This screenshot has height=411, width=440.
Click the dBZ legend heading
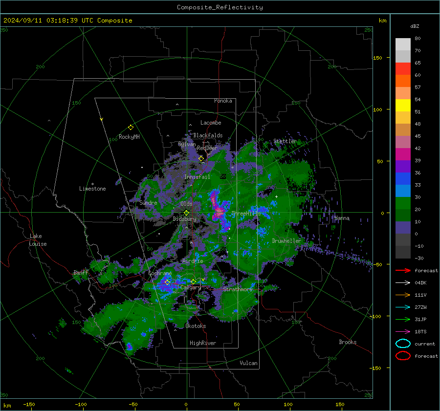pos(415,26)
